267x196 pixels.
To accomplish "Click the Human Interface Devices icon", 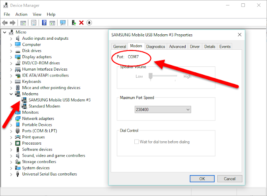I will 18,69.
